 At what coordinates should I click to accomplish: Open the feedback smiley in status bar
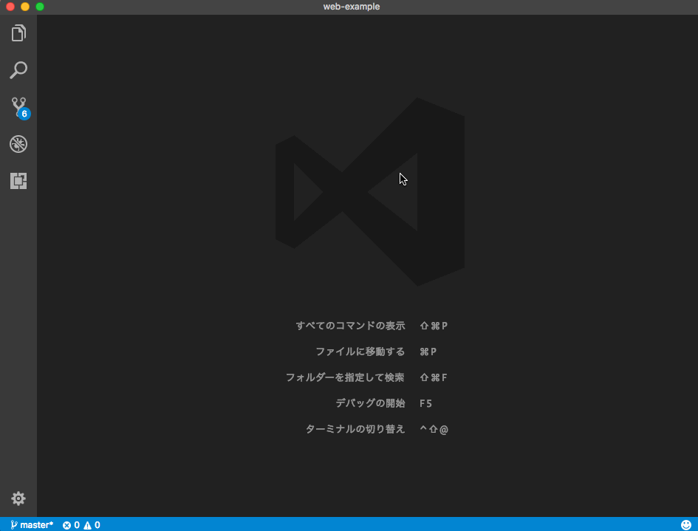[x=686, y=525]
